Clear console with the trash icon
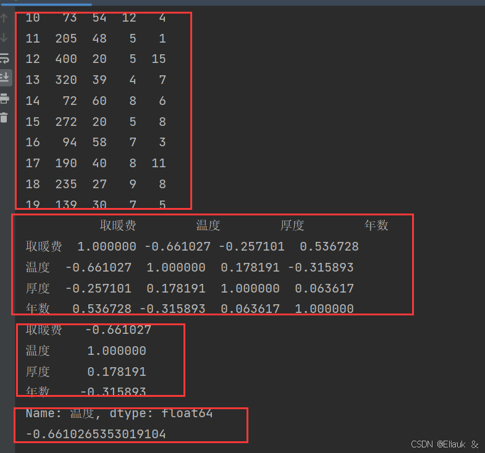Screen dimensions: 485x453 [4, 118]
